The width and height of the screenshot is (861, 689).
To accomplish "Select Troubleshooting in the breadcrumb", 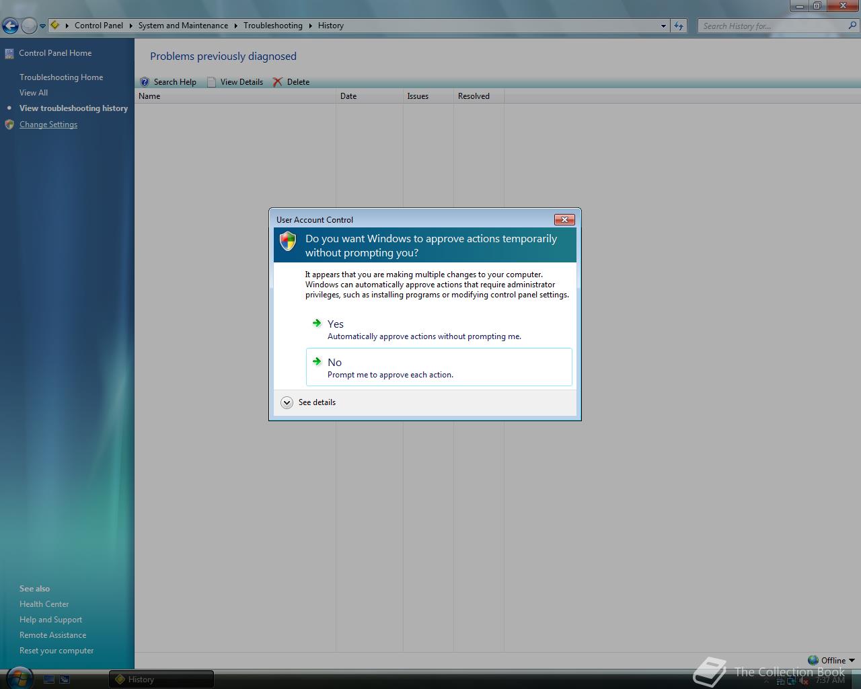I will [x=273, y=26].
